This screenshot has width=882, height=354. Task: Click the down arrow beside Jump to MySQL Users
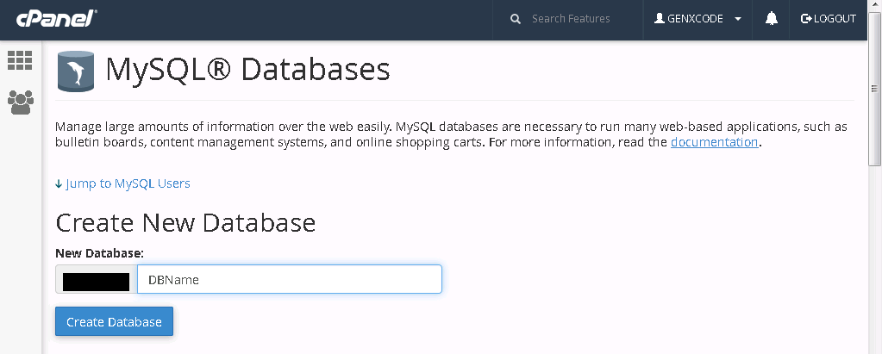point(59,183)
